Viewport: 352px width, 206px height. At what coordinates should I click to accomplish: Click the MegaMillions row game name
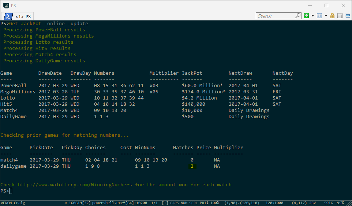(18, 92)
